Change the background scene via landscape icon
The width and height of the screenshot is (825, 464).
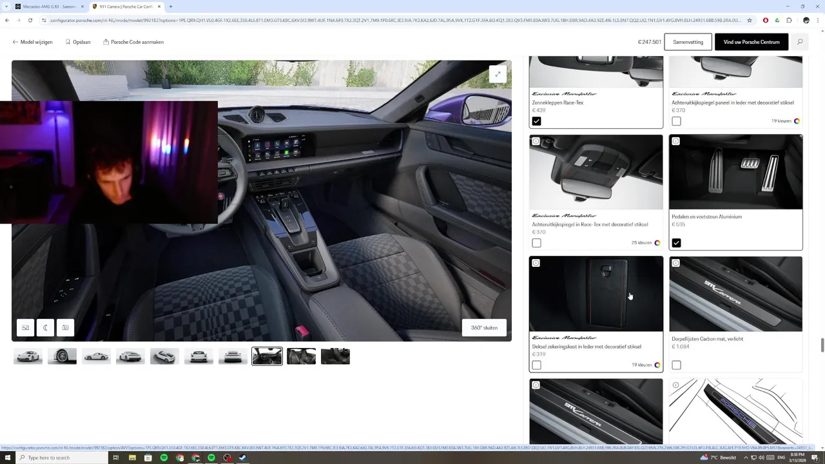coord(26,327)
